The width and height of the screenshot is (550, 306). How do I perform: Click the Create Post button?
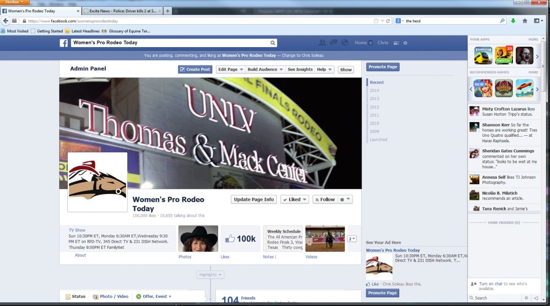click(195, 70)
